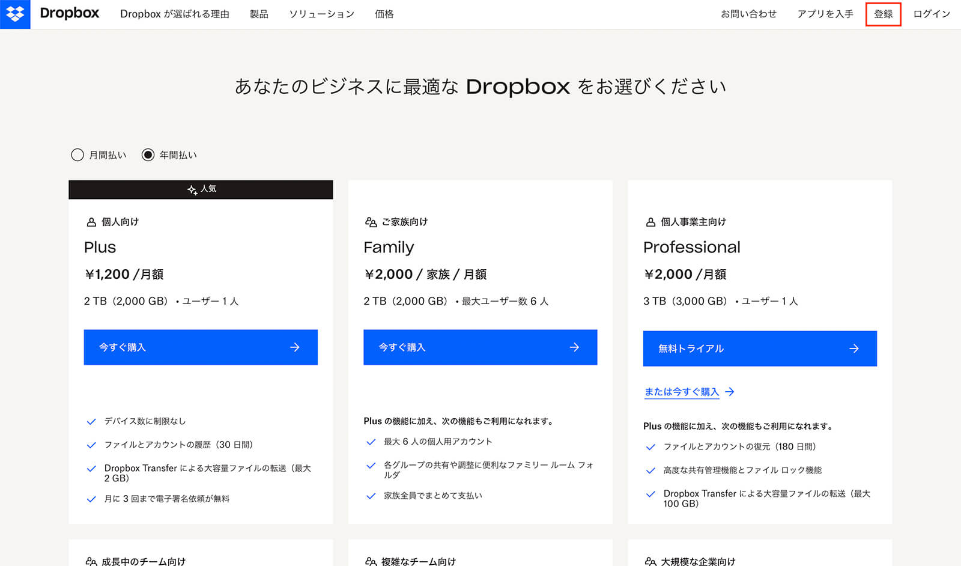
Task: Click arrow icon on Family purchase button
Action: (575, 347)
